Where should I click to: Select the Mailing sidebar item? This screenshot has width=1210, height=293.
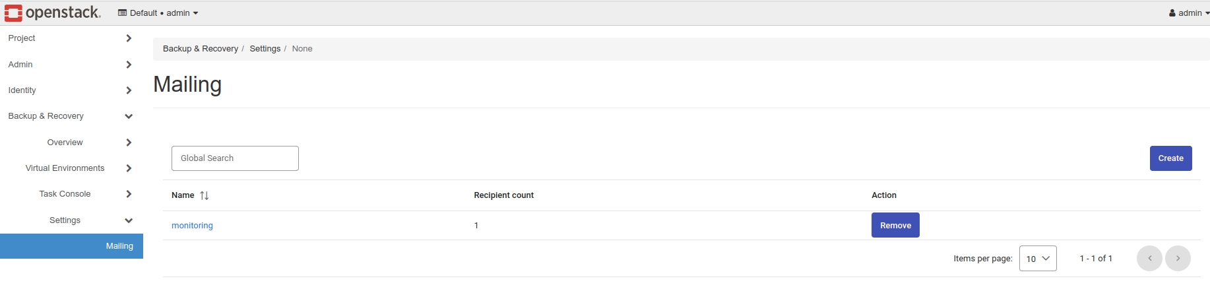tap(119, 246)
